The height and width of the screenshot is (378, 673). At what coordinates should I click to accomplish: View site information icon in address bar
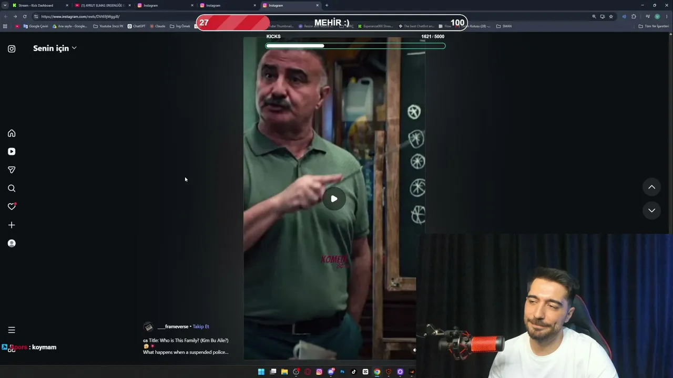coord(36,16)
